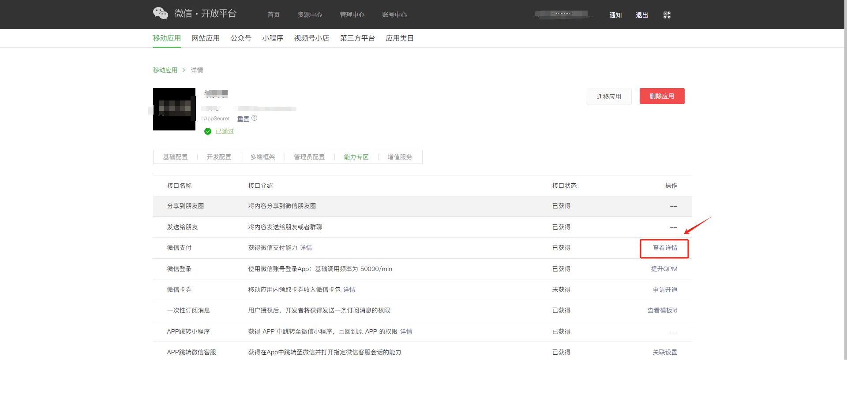Click 查看详情 for 微信支付

[665, 248]
